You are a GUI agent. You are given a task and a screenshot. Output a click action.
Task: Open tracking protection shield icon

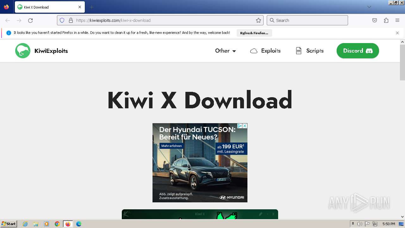(x=62, y=20)
